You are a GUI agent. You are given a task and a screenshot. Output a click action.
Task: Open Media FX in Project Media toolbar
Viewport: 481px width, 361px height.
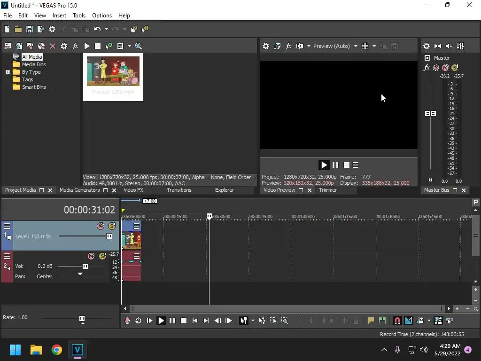(x=75, y=46)
